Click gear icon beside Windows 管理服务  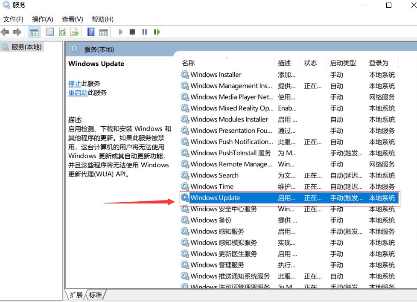click(185, 264)
